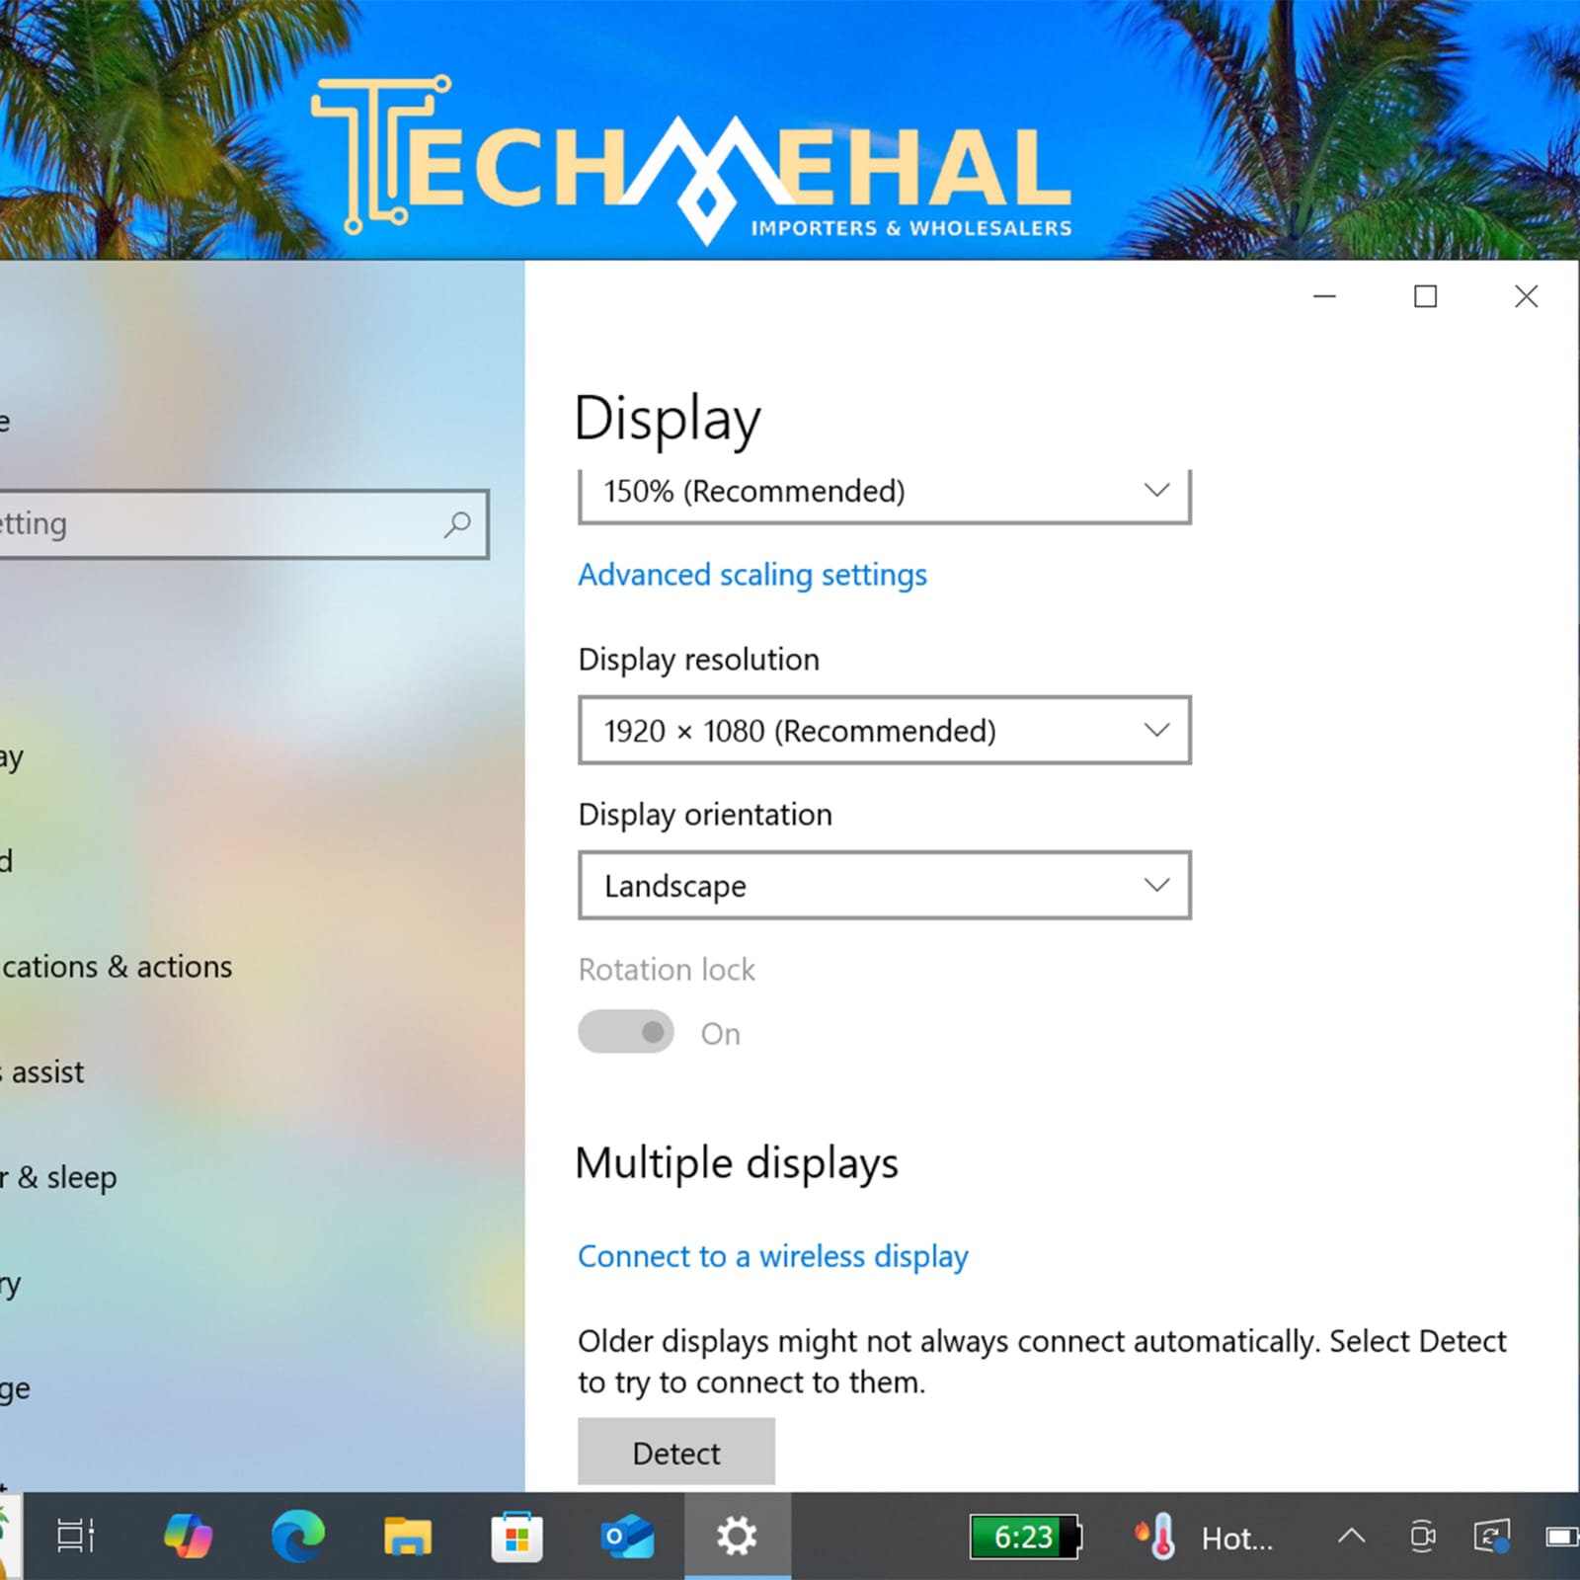Click the battery tray icon
The image size is (1580, 1580).
click(x=1562, y=1537)
